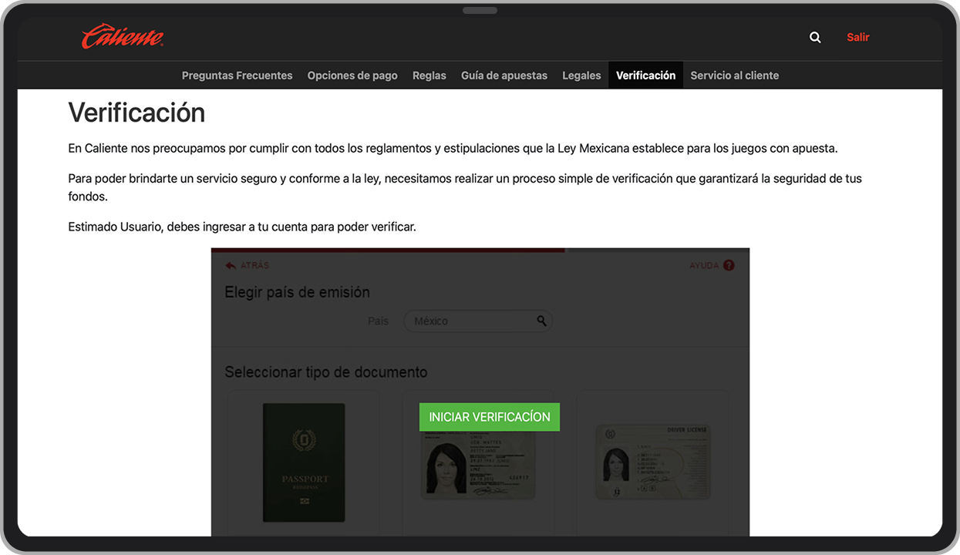
Task: Switch to the Legales tab
Action: [581, 75]
